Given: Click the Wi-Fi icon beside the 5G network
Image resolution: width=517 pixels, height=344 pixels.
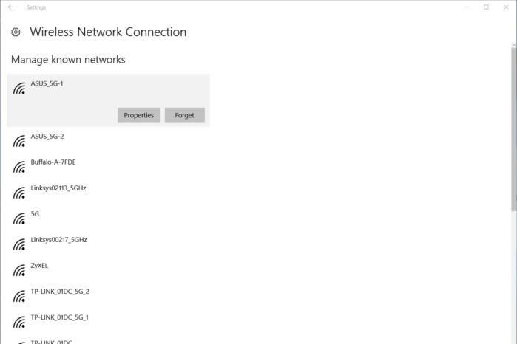Looking at the screenshot, I should point(19,219).
